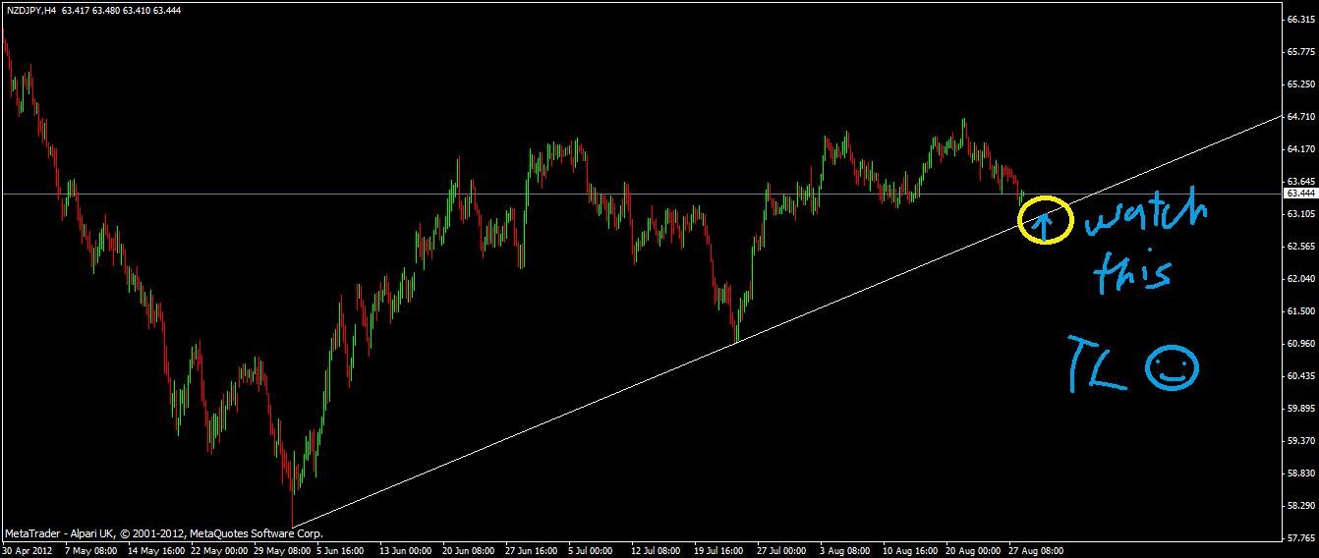
Task: Click the '13 Jun 00:00' time label
Action: click(x=405, y=551)
